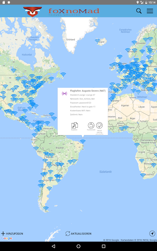Tap the Mittelmeer sea label

pyautogui.click(x=142, y=97)
